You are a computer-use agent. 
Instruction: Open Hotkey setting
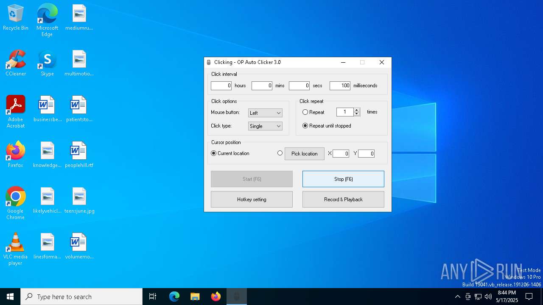tap(252, 200)
